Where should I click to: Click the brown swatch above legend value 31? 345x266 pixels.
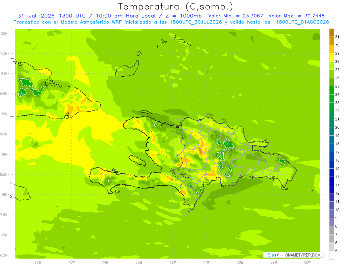(x=331, y=33)
